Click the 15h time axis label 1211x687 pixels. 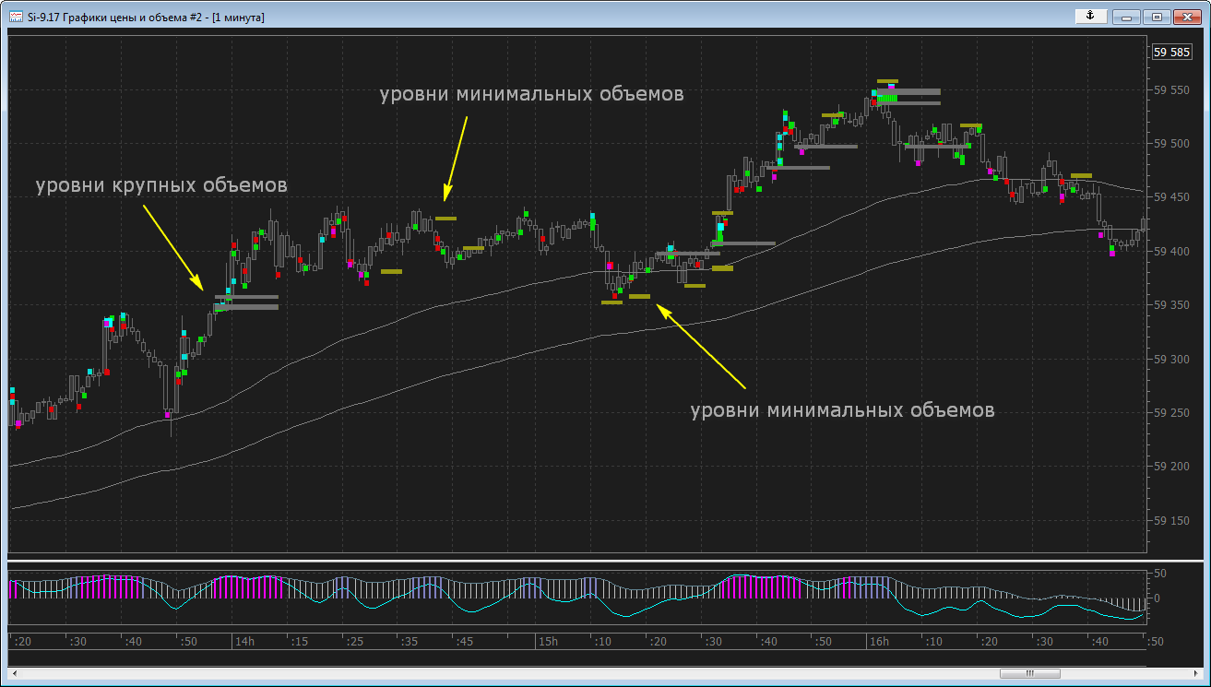549,642
